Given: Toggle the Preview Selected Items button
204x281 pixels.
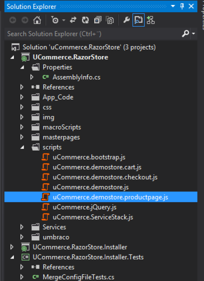Looking at the screenshot, I should coord(139,20).
